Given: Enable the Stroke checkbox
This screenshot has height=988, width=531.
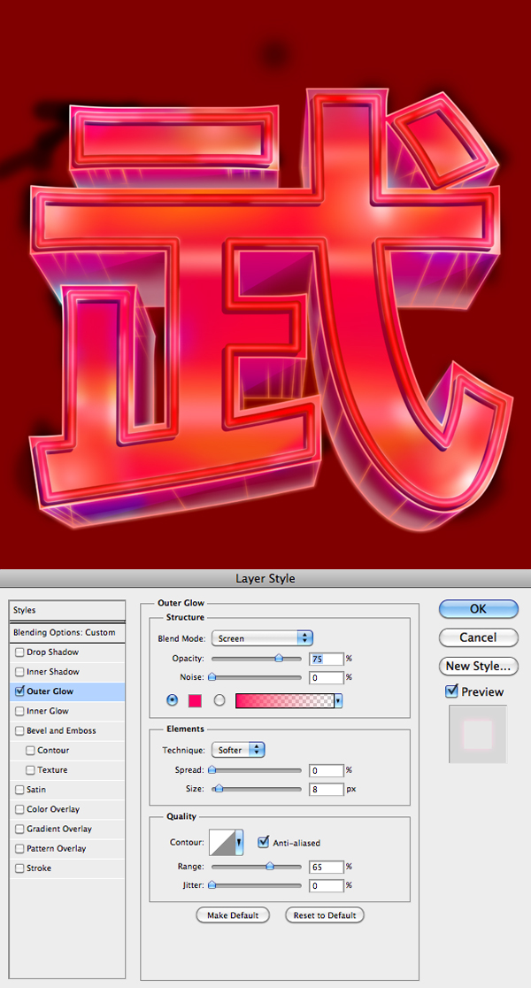Looking at the screenshot, I should [20, 868].
